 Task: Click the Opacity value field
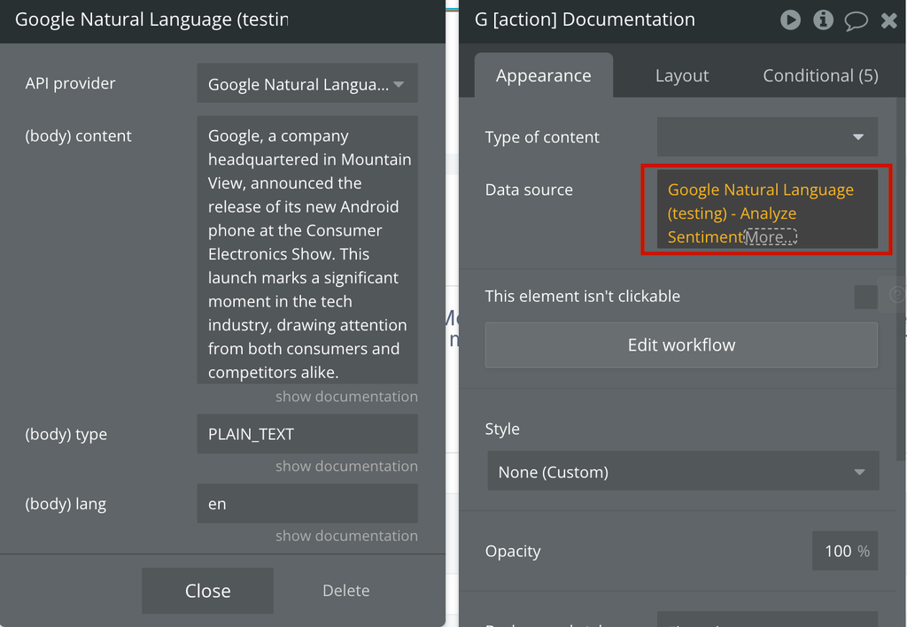click(x=844, y=551)
